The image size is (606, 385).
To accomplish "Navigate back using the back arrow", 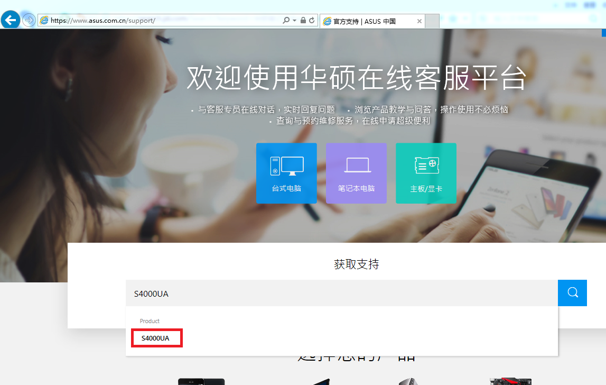I will (10, 20).
